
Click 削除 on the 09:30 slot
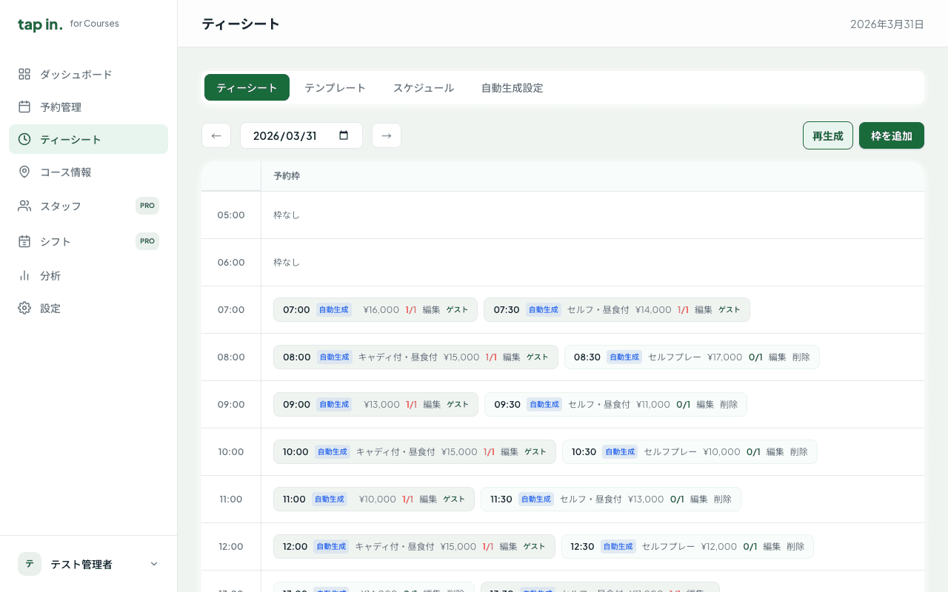point(730,404)
